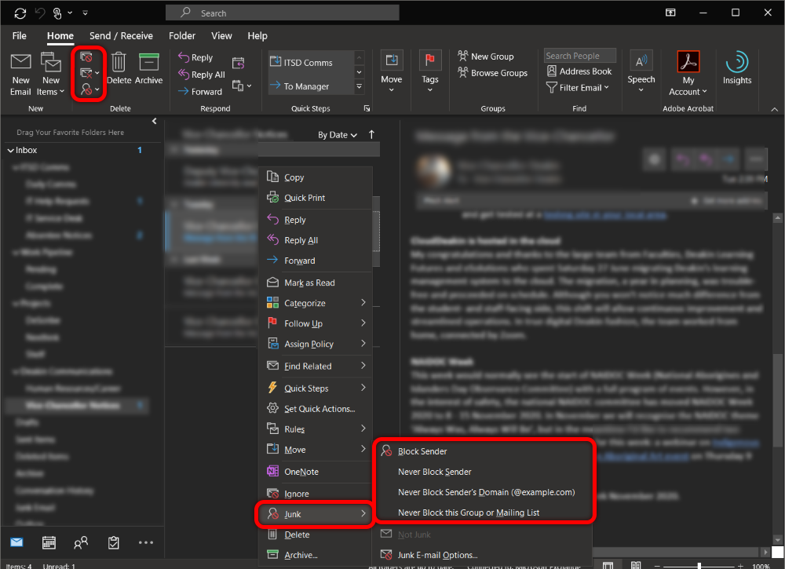This screenshot has height=569, width=785.
Task: Switch to Calendar view in navigation bar
Action: click(49, 542)
